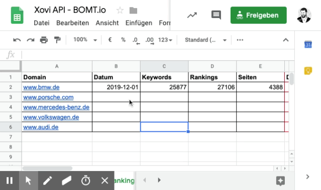Open Google Keep side panel
This screenshot has width=321, height=190.
coord(308,71)
